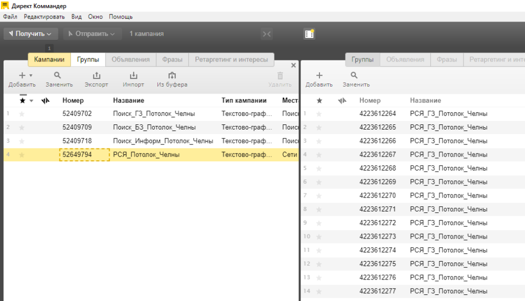Star campaign Поиск_Информ_Потолок_Челны

(x=22, y=141)
